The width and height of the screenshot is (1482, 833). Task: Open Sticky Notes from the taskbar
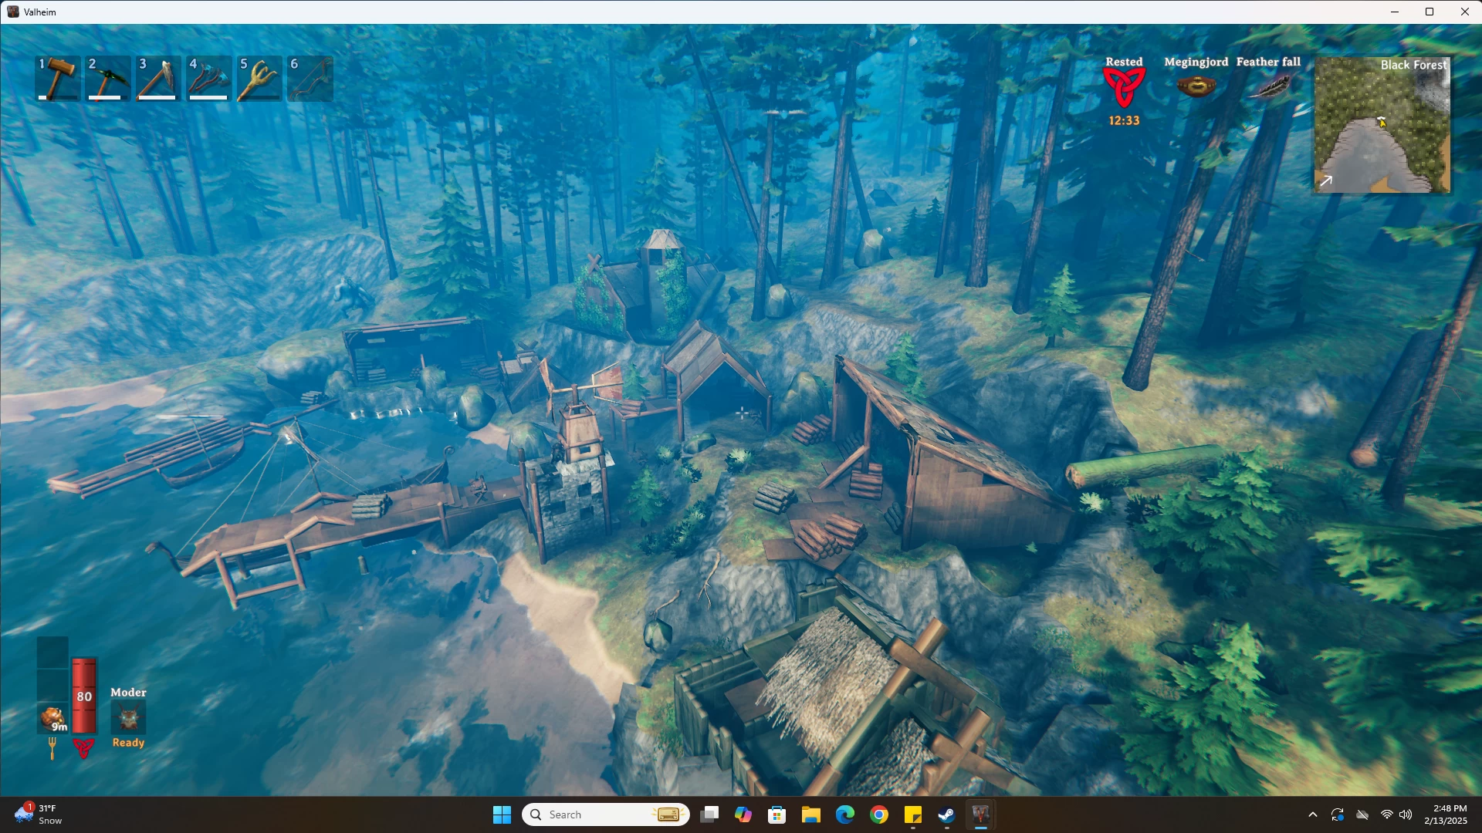[913, 814]
